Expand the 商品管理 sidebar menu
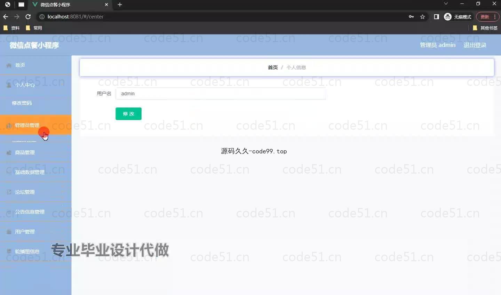501x295 pixels. point(35,152)
